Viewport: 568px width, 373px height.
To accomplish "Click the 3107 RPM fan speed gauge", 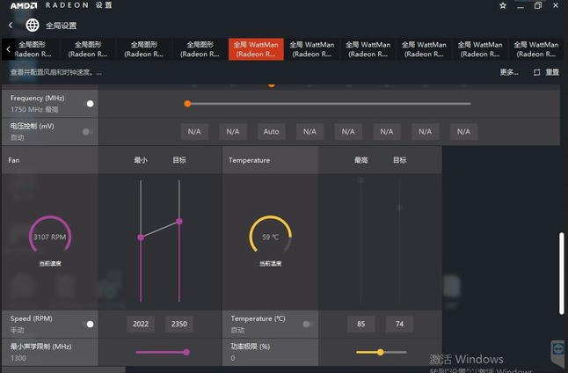I will 50,236.
